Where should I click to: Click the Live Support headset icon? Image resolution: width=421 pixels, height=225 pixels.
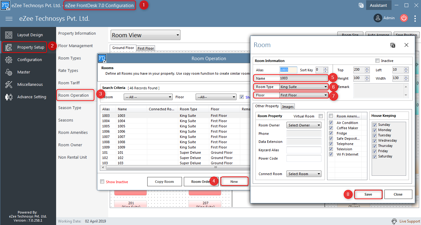(x=394, y=221)
